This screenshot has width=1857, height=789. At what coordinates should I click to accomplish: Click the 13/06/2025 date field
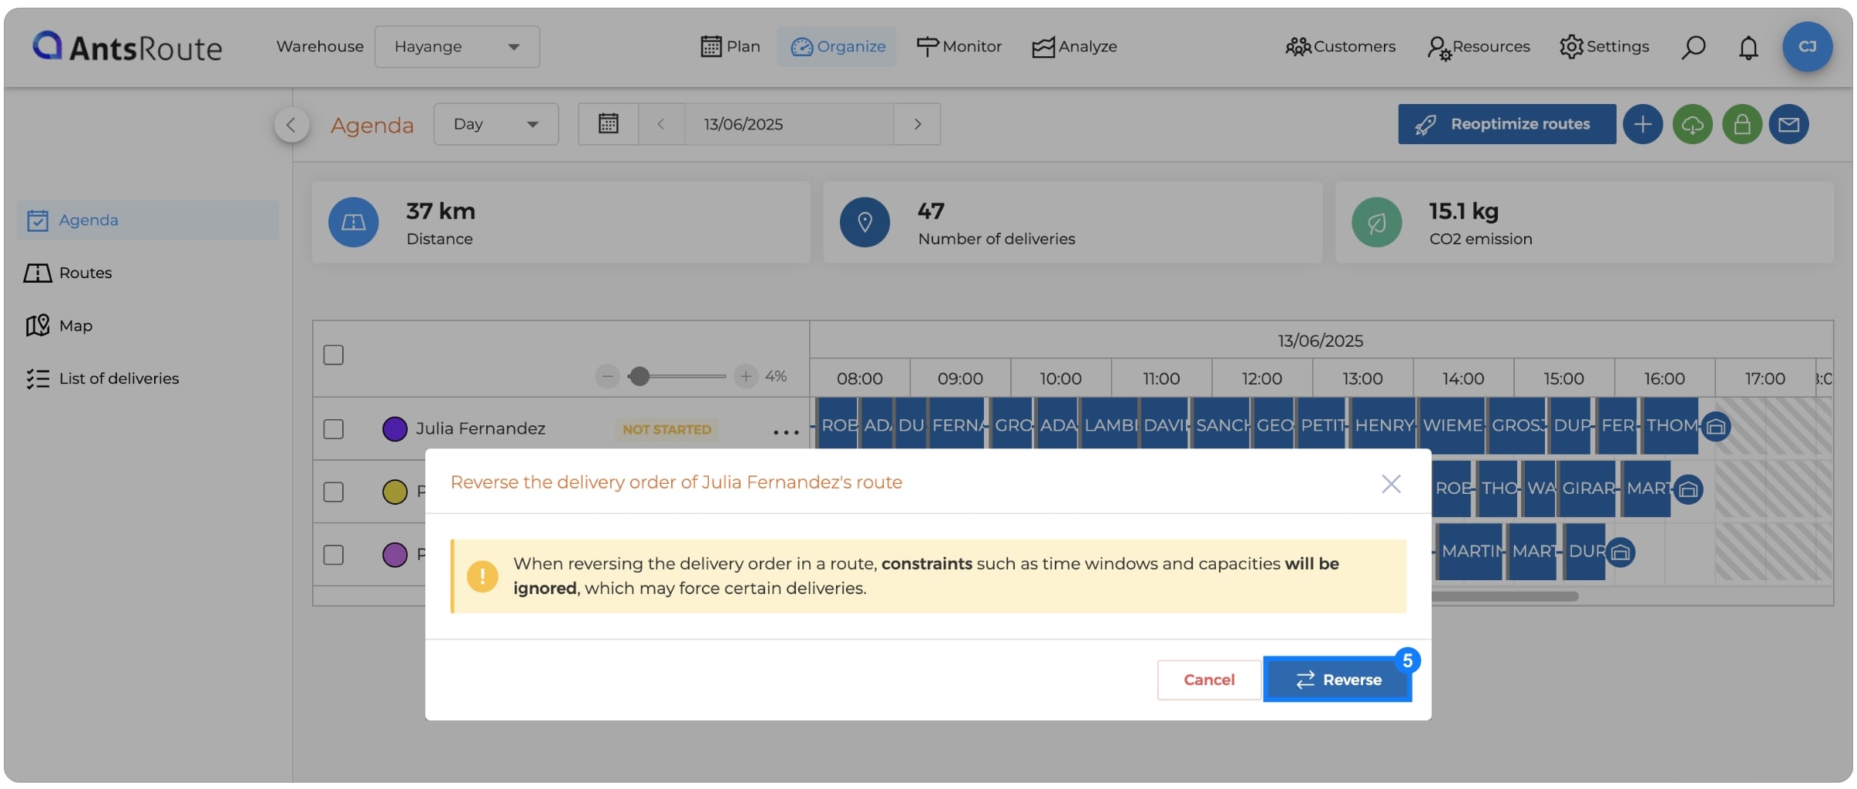pyautogui.click(x=789, y=124)
